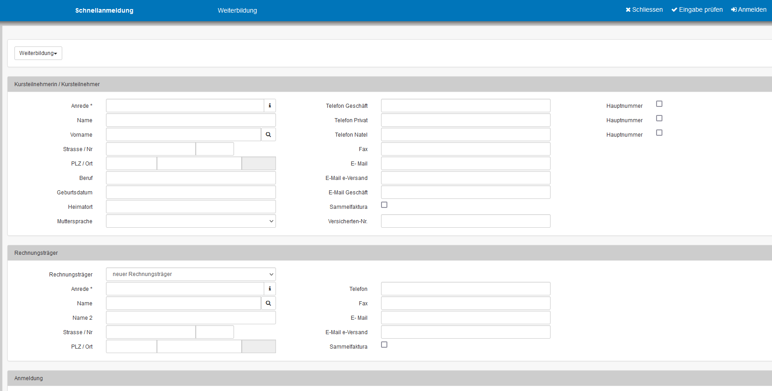The height and width of the screenshot is (391, 772).
Task: Click the Rechnungsträger E-Mail field
Action: pyautogui.click(x=465, y=317)
